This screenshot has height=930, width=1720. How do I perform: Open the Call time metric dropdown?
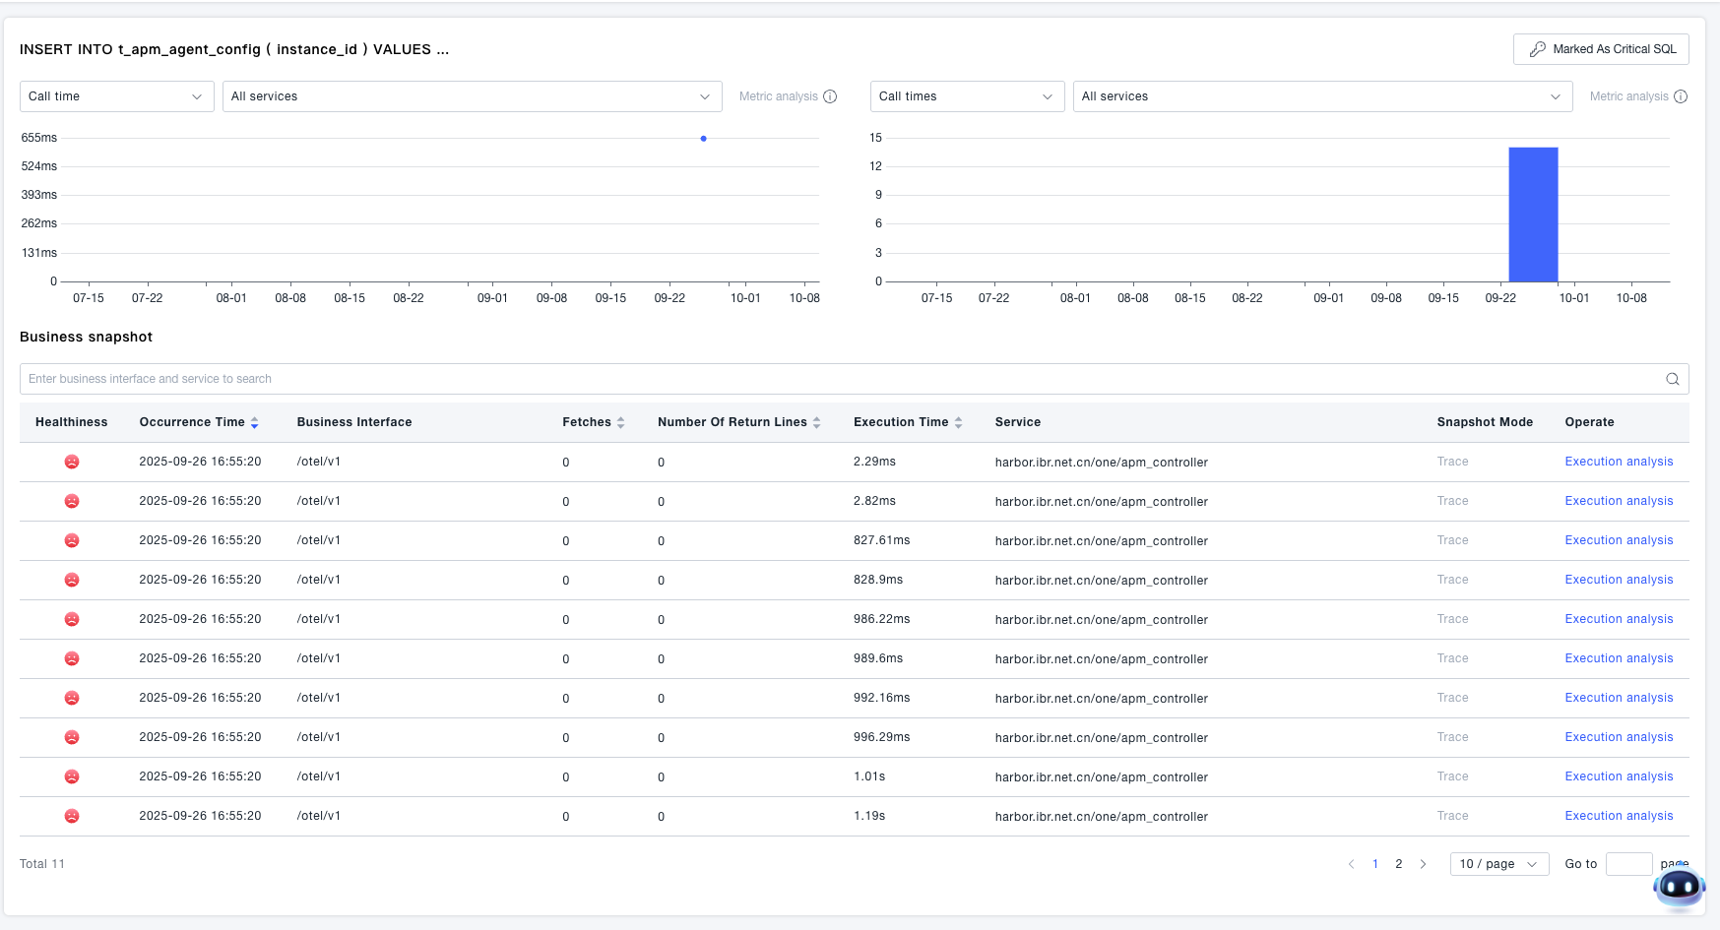116,96
